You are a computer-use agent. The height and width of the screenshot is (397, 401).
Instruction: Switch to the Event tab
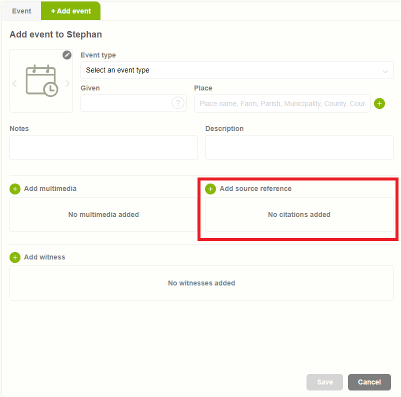pos(21,11)
